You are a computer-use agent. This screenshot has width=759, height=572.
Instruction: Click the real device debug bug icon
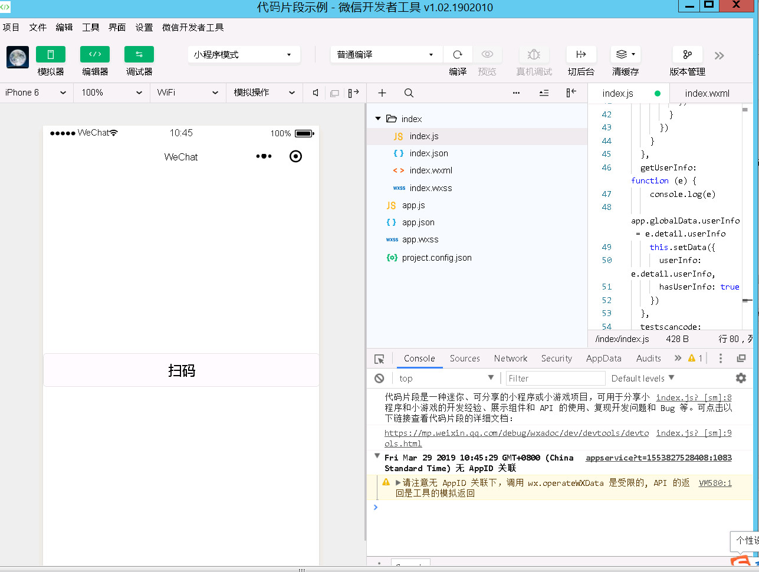(534, 54)
